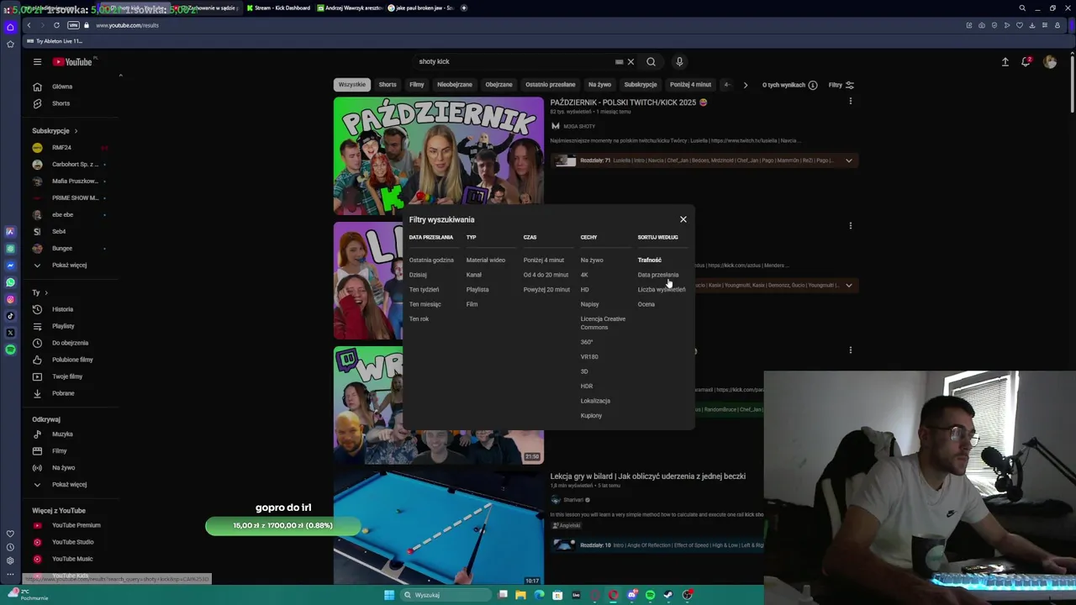Expand chapters of PAŹDZIERNIK video result

point(848,160)
